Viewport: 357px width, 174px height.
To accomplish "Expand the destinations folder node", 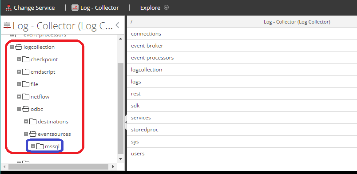I will pos(26,122).
